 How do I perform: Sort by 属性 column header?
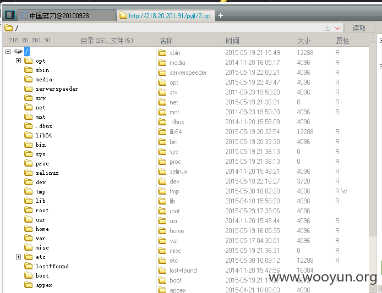pyautogui.click(x=342, y=41)
